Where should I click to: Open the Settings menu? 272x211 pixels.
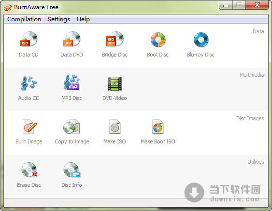59,19
